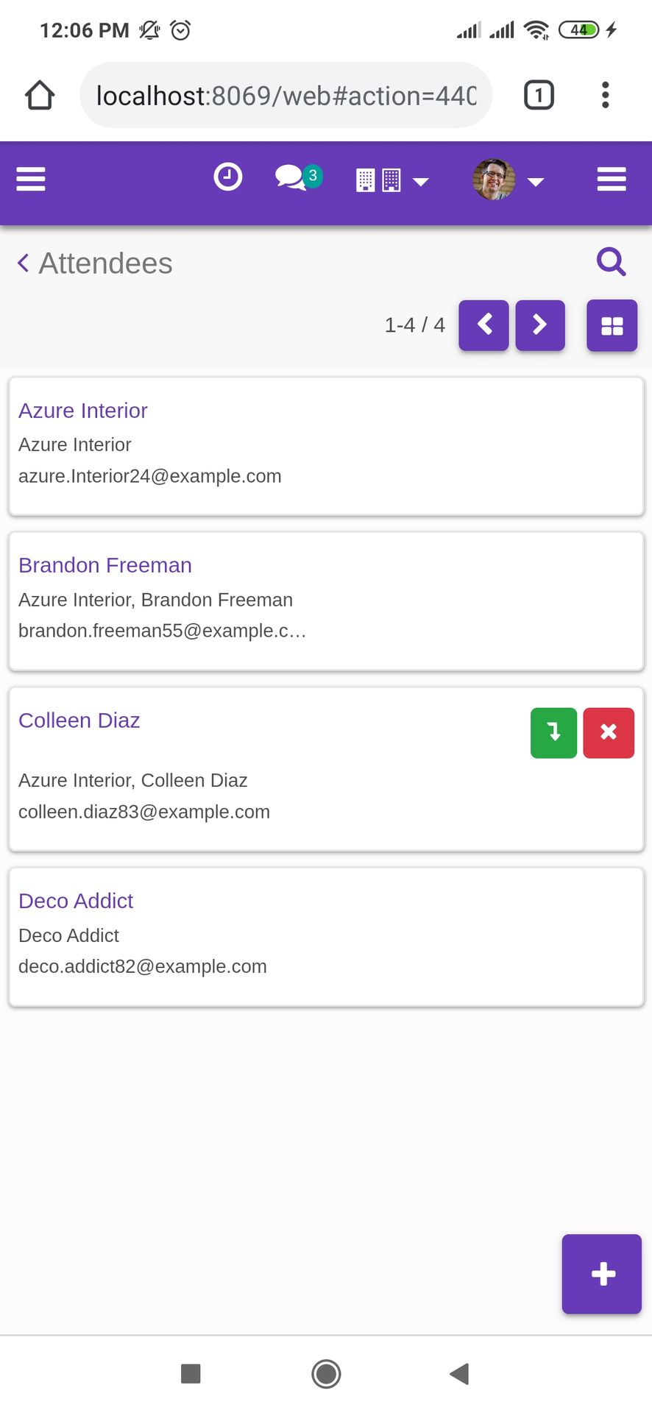
Task: Cancel Colleen Diaz's registration with red X
Action: [x=609, y=732]
